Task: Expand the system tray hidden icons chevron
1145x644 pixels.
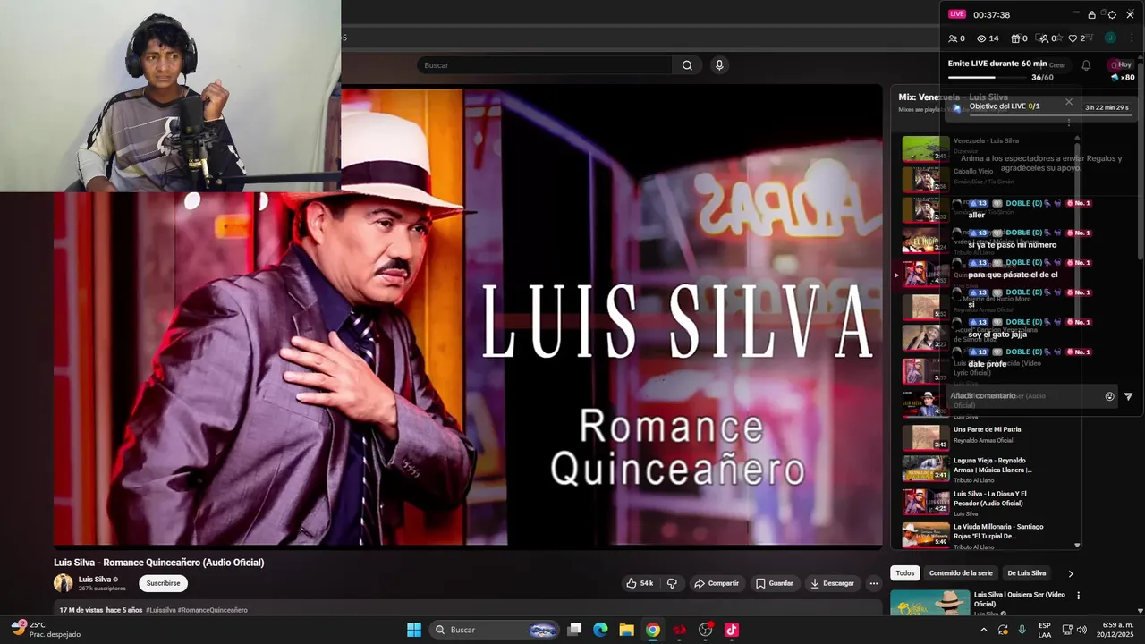Action: tap(984, 630)
